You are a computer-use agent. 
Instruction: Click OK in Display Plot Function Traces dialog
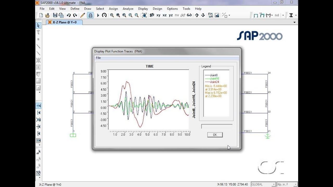pyautogui.click(x=215, y=135)
